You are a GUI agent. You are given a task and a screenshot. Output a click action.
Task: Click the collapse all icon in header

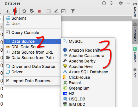coord(111,3)
